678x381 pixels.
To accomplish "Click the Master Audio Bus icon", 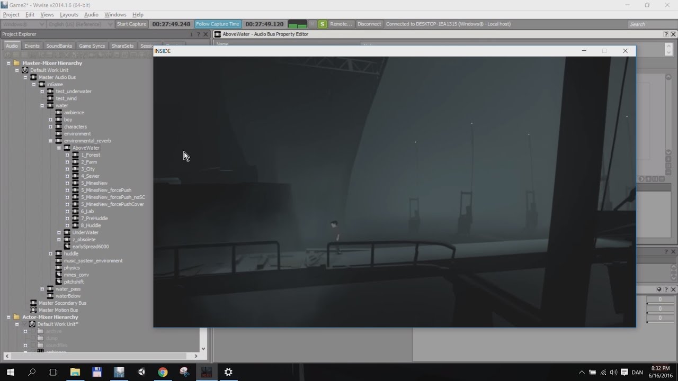I will click(33, 77).
